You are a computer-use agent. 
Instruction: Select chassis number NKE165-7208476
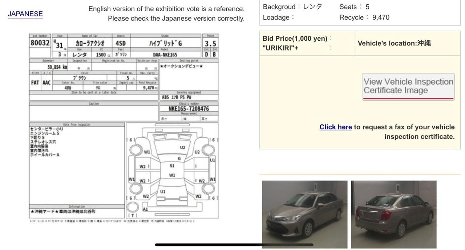(189, 109)
